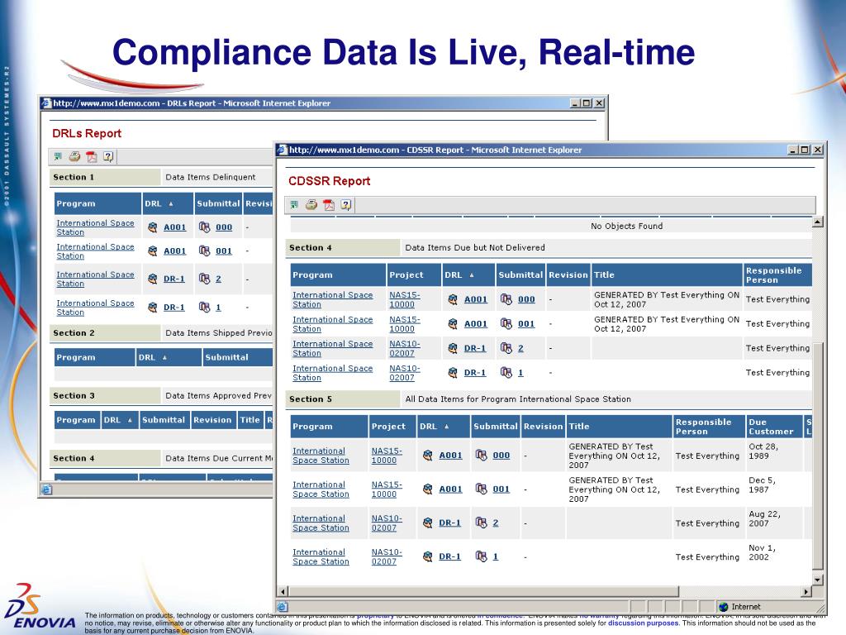
Task: Click submittal icon beside 2 in CDSSR Section 5
Action: (481, 523)
